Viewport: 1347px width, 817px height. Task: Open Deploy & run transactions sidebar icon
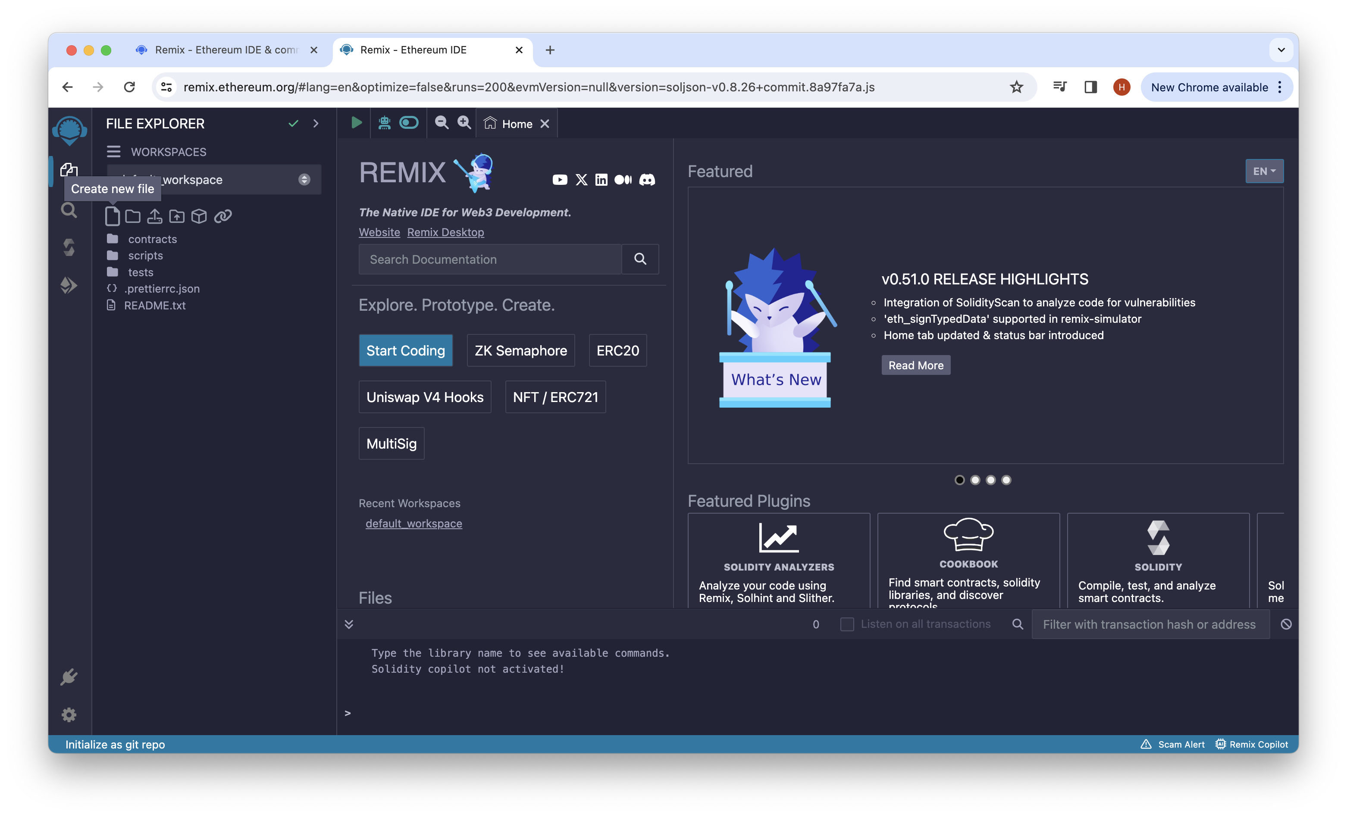coord(69,285)
